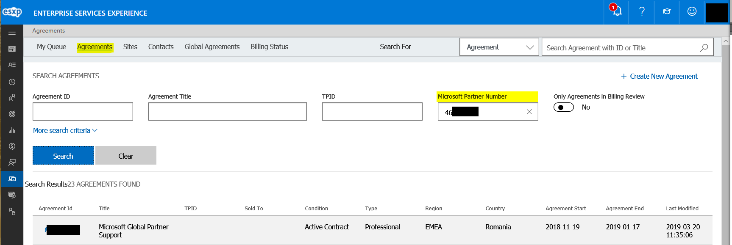Screen dimensions: 732x245
Task: Open the card-style sidebar icon below the hamburger
Action: click(12, 49)
